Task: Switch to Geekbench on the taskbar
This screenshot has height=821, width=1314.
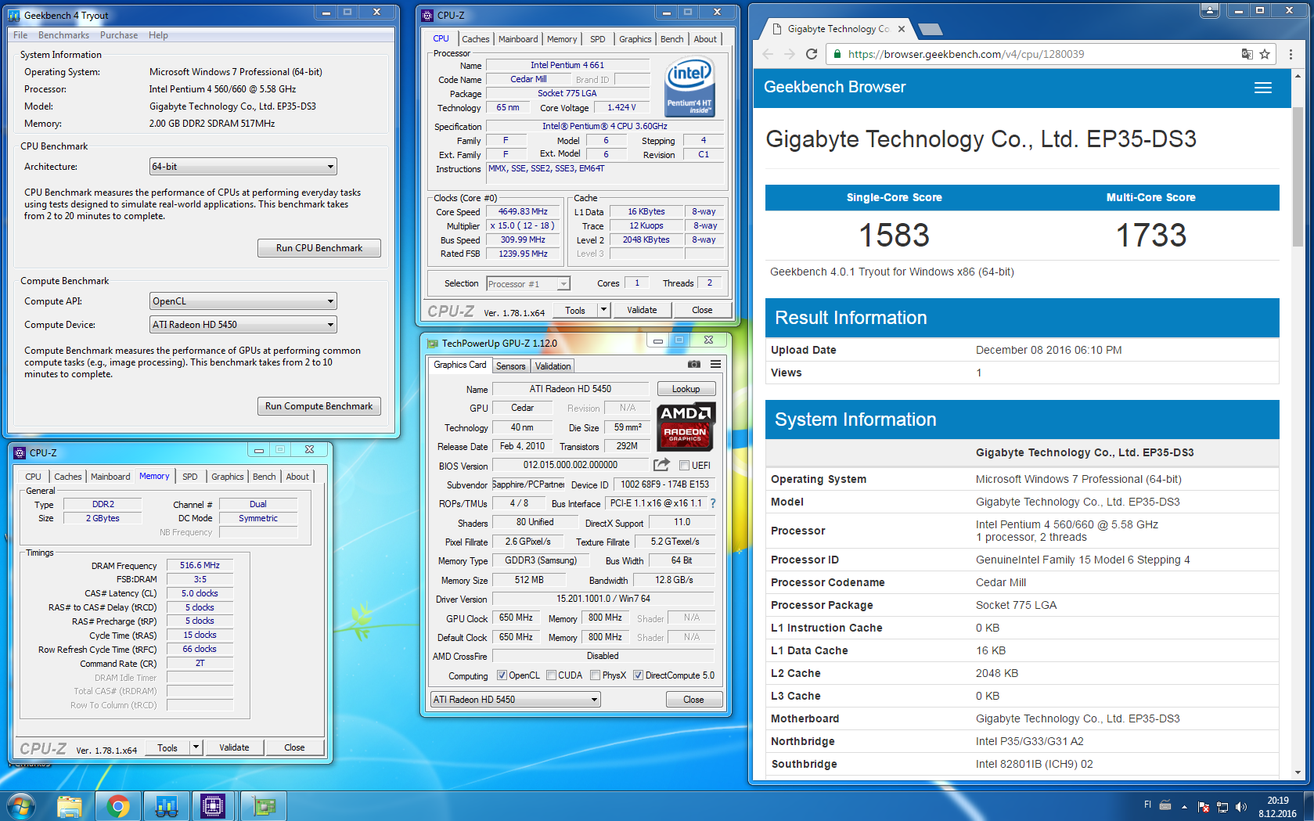Action: tap(167, 805)
